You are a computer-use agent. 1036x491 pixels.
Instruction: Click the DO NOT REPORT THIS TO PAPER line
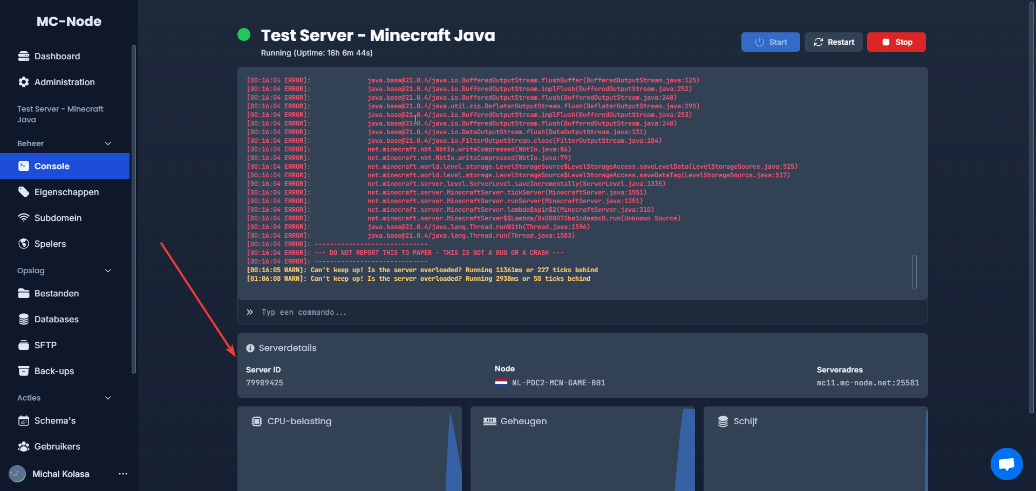(405, 253)
